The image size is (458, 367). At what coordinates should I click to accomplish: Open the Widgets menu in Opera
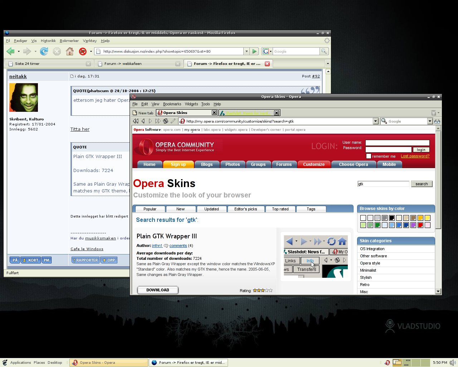tap(191, 104)
